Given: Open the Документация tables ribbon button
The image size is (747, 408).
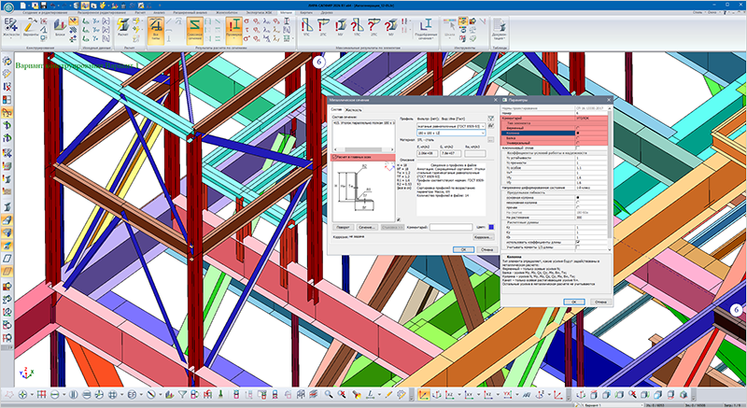Looking at the screenshot, I should click(500, 30).
